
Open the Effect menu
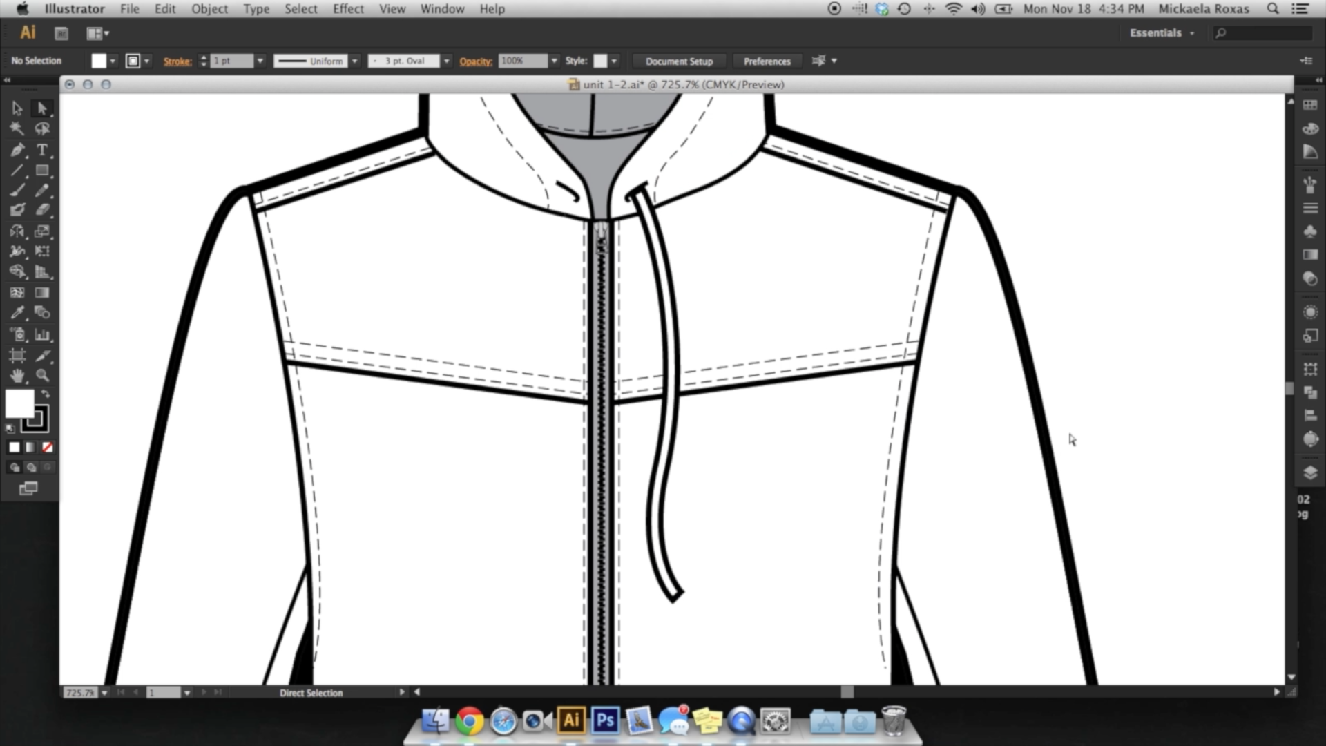click(347, 9)
